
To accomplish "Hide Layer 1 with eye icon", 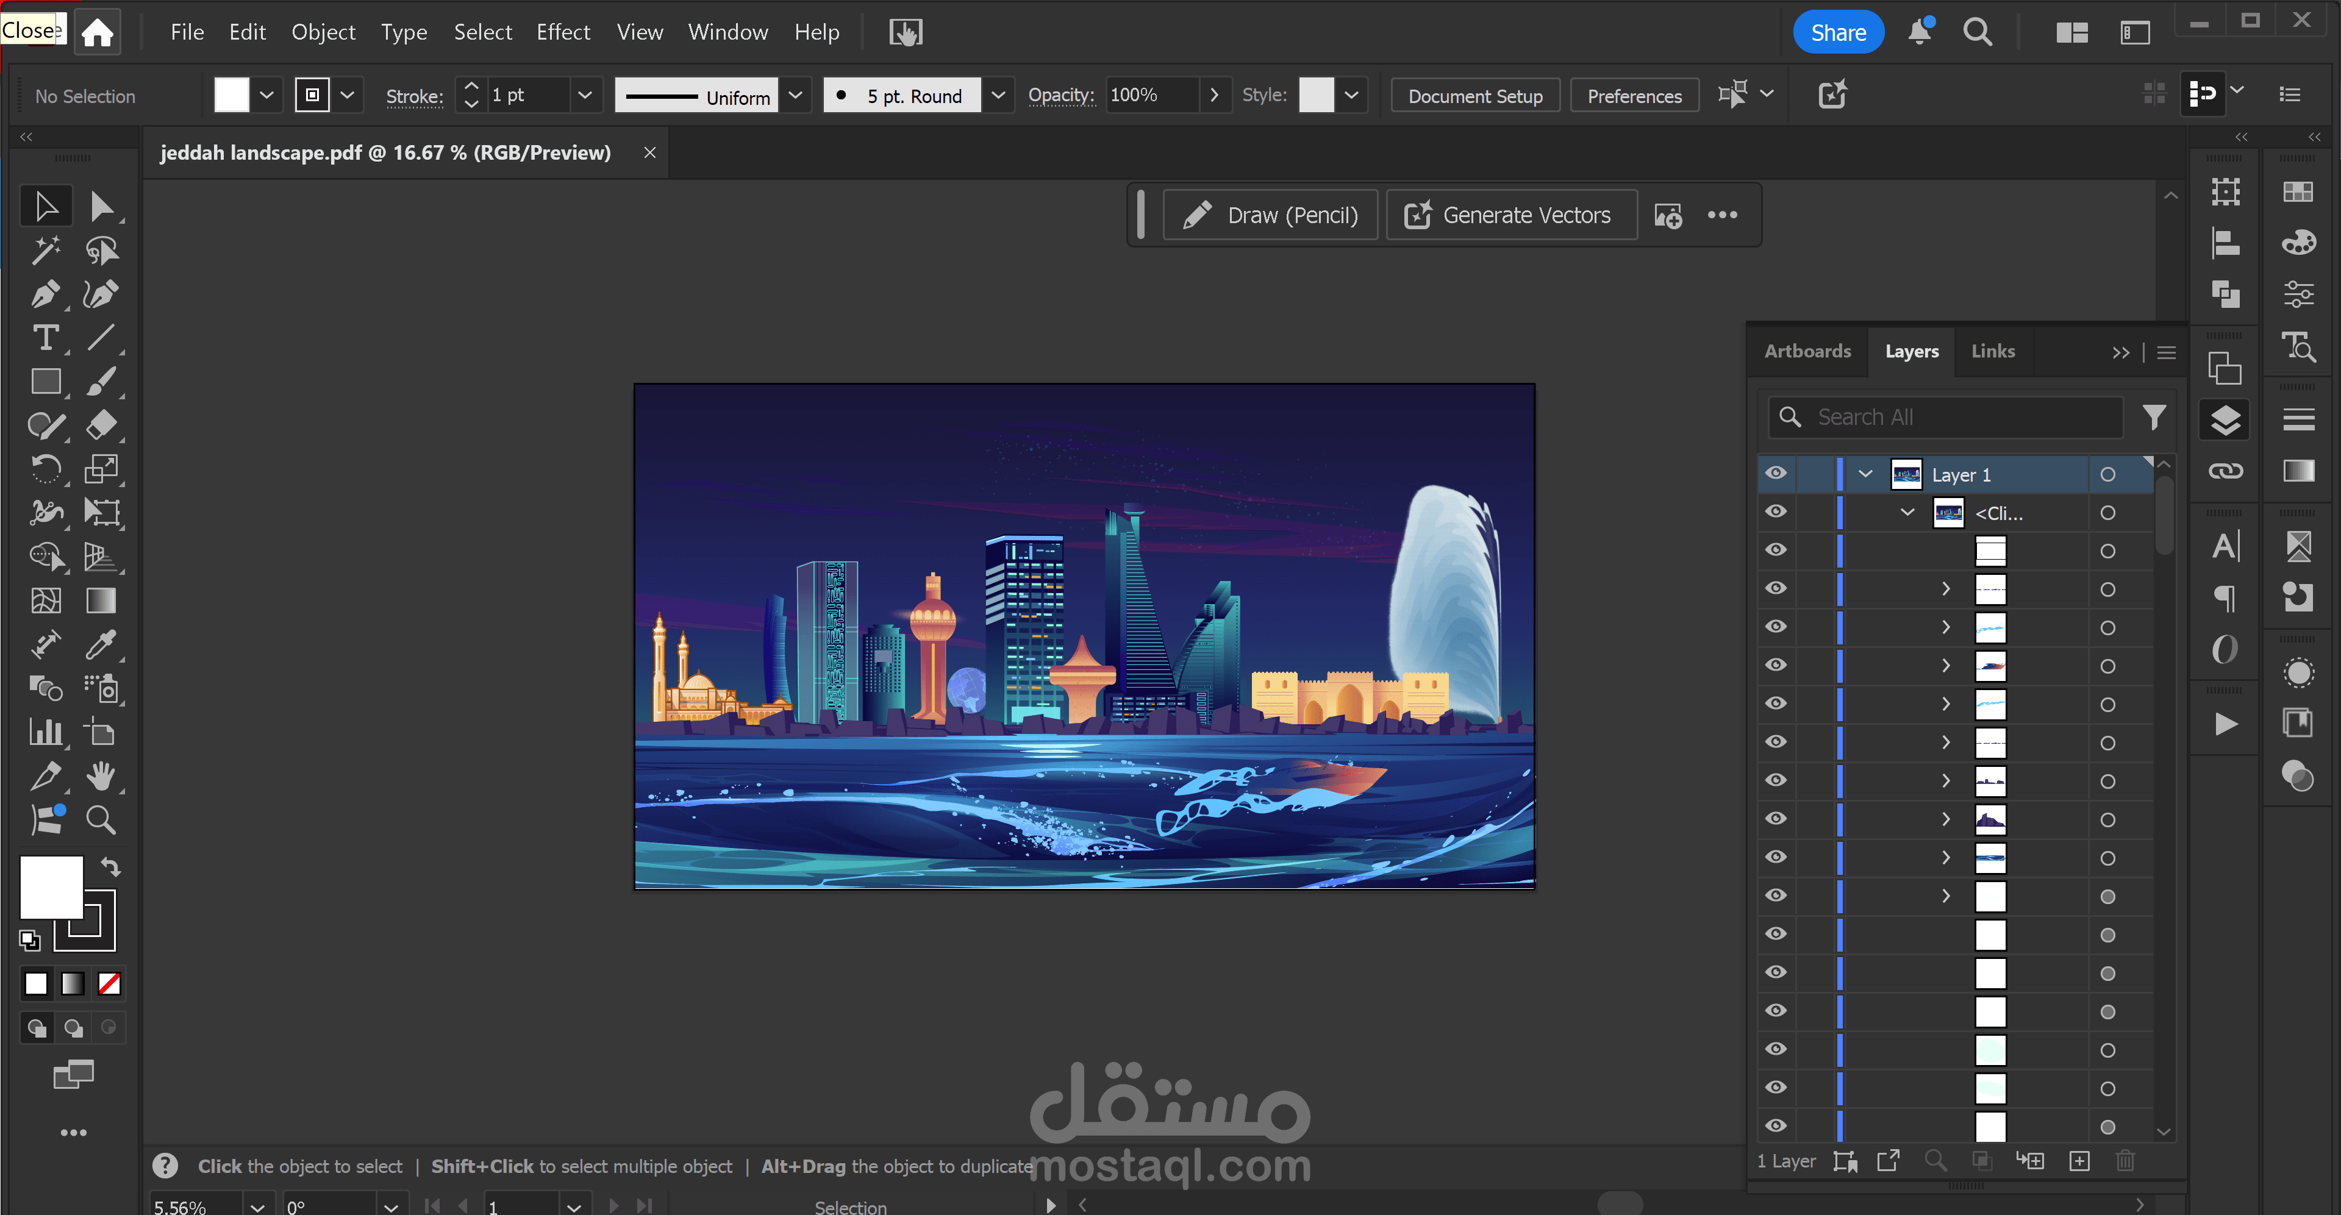I will 1775,474.
